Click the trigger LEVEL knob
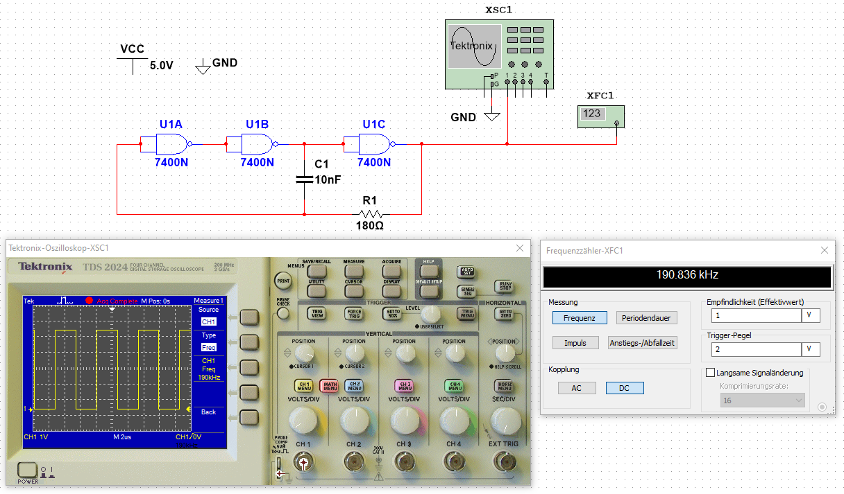Screen dimensions: 844x494 [x=430, y=313]
